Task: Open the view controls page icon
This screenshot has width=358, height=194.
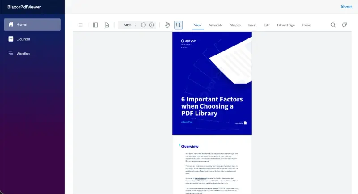Action: click(x=107, y=25)
